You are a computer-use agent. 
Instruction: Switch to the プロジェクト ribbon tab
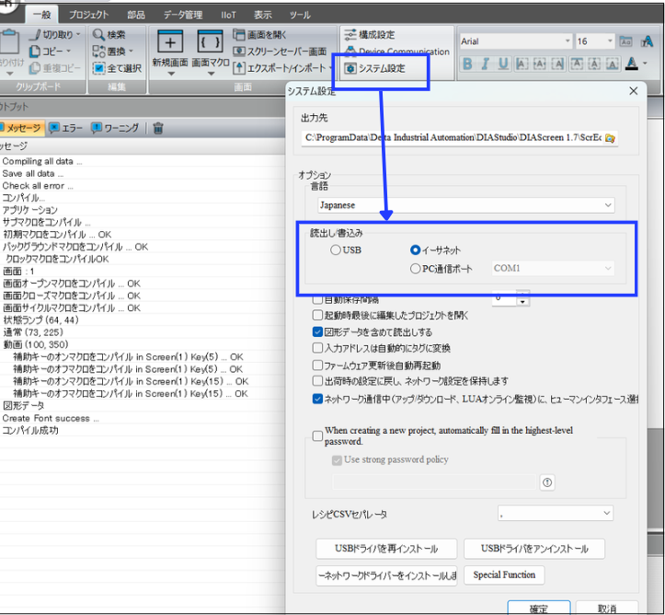[88, 15]
